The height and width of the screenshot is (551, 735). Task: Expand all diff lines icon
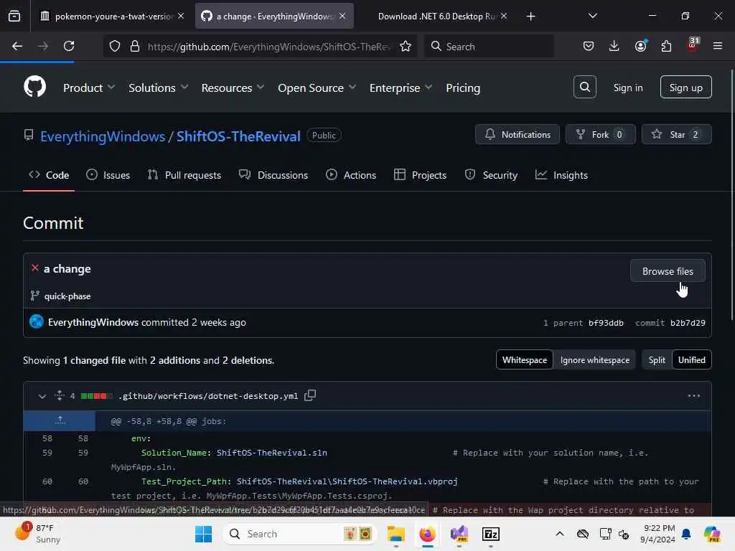(60, 395)
